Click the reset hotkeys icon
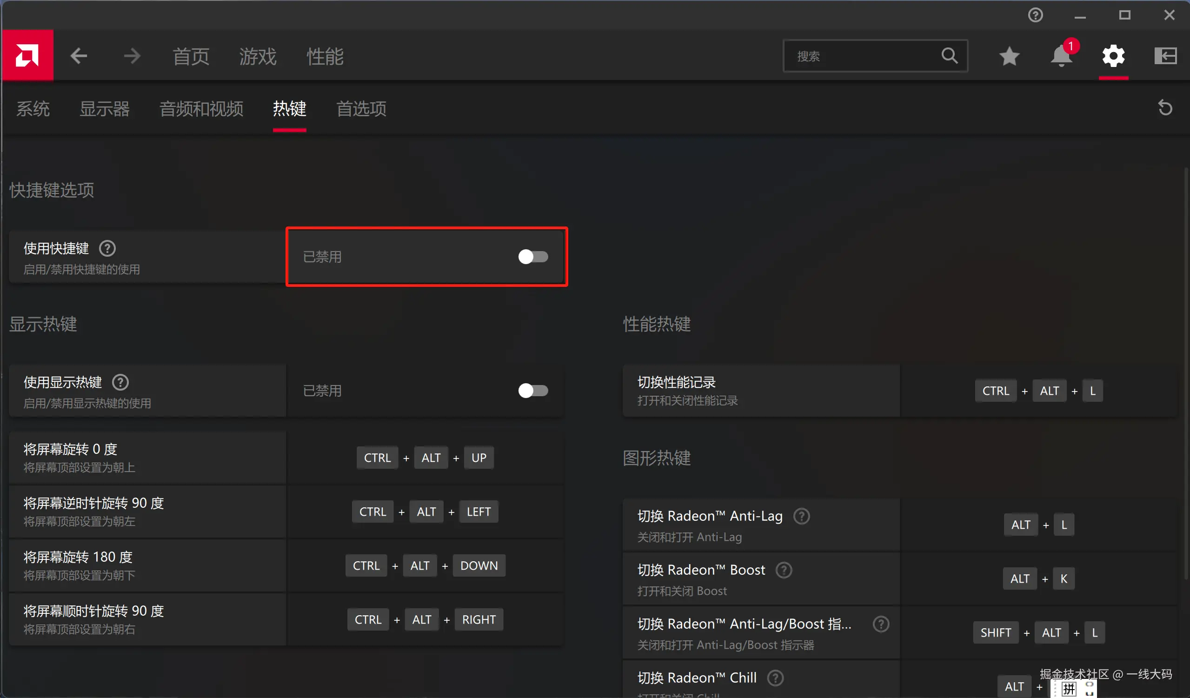The image size is (1190, 698). [1165, 108]
